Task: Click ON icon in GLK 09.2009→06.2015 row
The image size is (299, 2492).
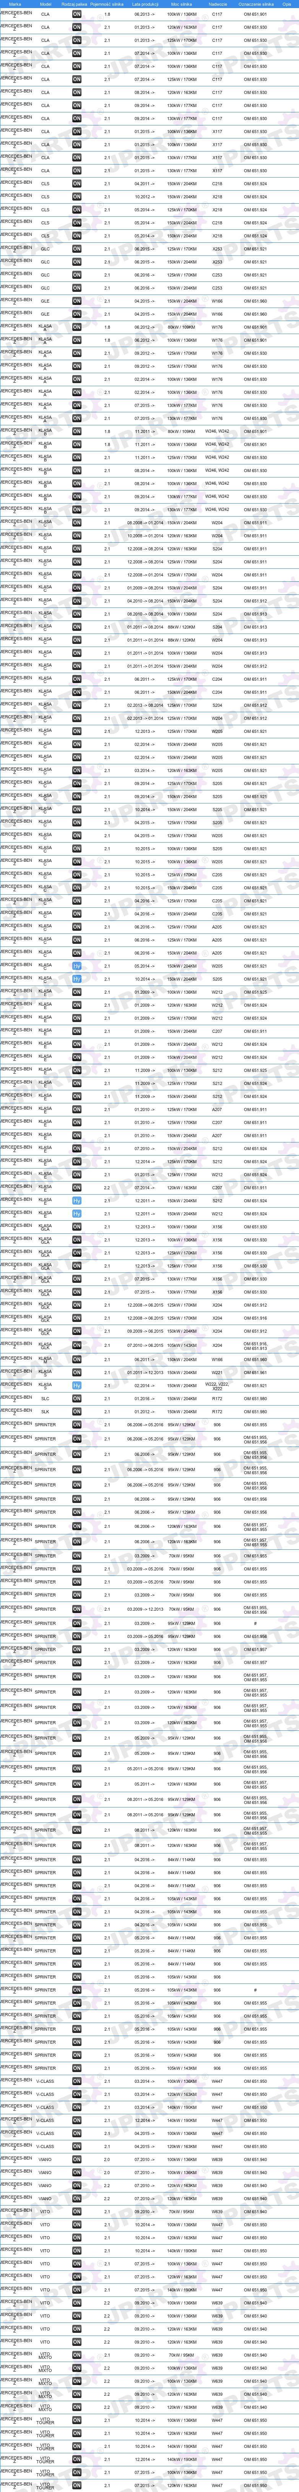Action: [77, 1331]
